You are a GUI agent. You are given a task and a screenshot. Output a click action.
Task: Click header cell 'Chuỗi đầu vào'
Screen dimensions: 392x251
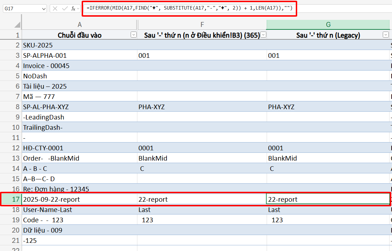80,35
